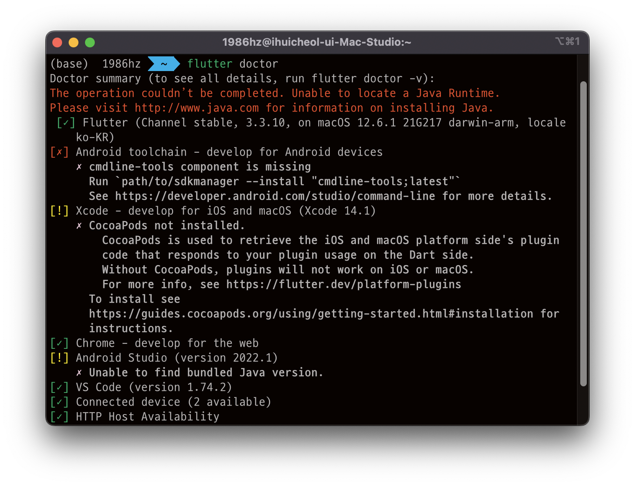Click the x mark before cmdline-tools
Image resolution: width=635 pixels, height=486 pixels.
pyautogui.click(x=79, y=167)
